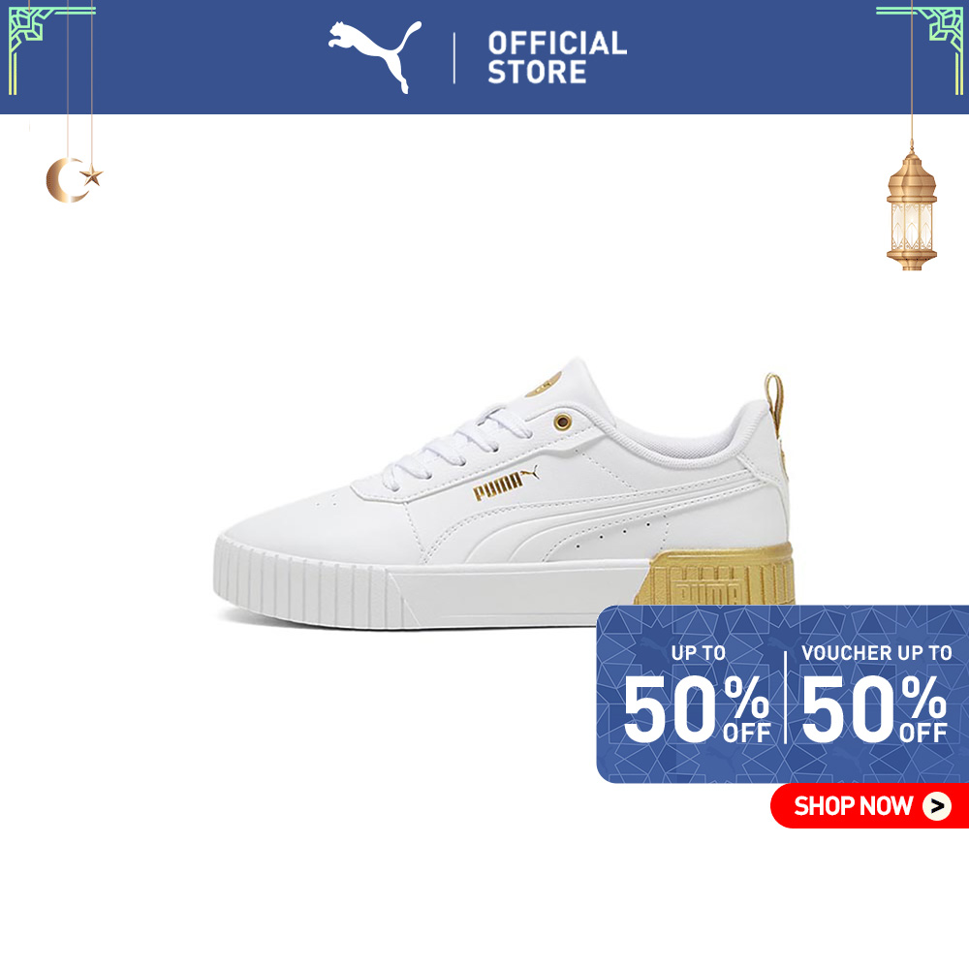Click the hanging golden lantern decoration

coord(912,207)
